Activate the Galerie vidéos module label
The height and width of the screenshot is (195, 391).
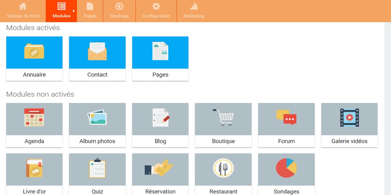click(x=349, y=141)
